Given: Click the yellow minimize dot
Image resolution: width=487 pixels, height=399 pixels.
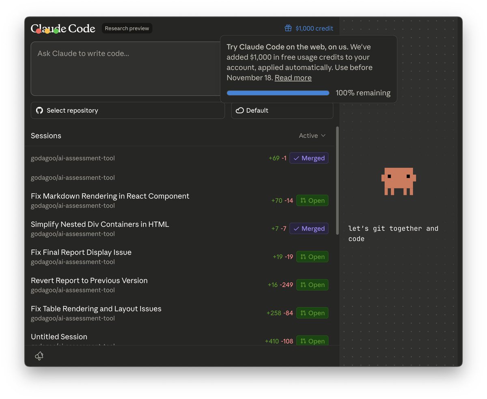Looking at the screenshot, I should coord(47,31).
